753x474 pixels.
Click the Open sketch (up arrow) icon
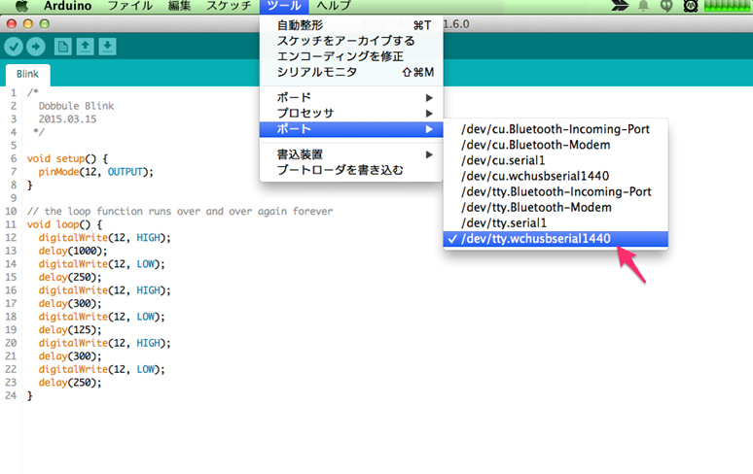coord(86,47)
